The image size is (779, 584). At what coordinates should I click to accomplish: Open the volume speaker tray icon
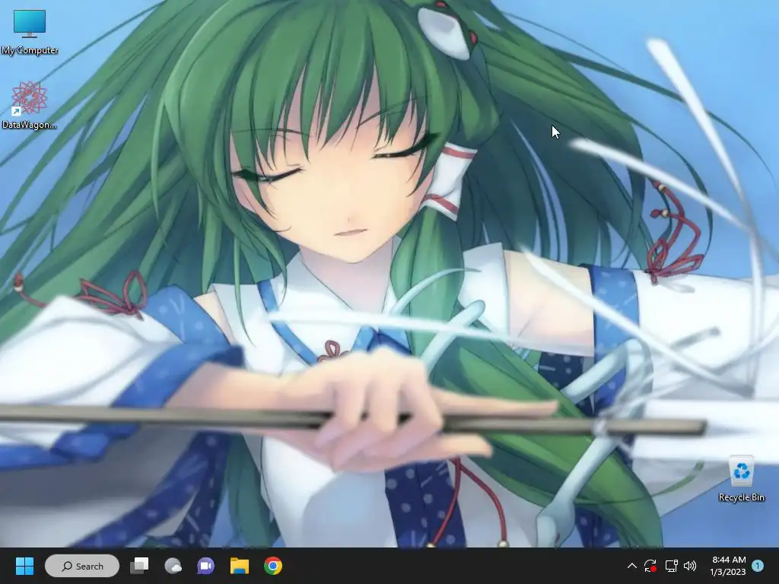point(690,566)
